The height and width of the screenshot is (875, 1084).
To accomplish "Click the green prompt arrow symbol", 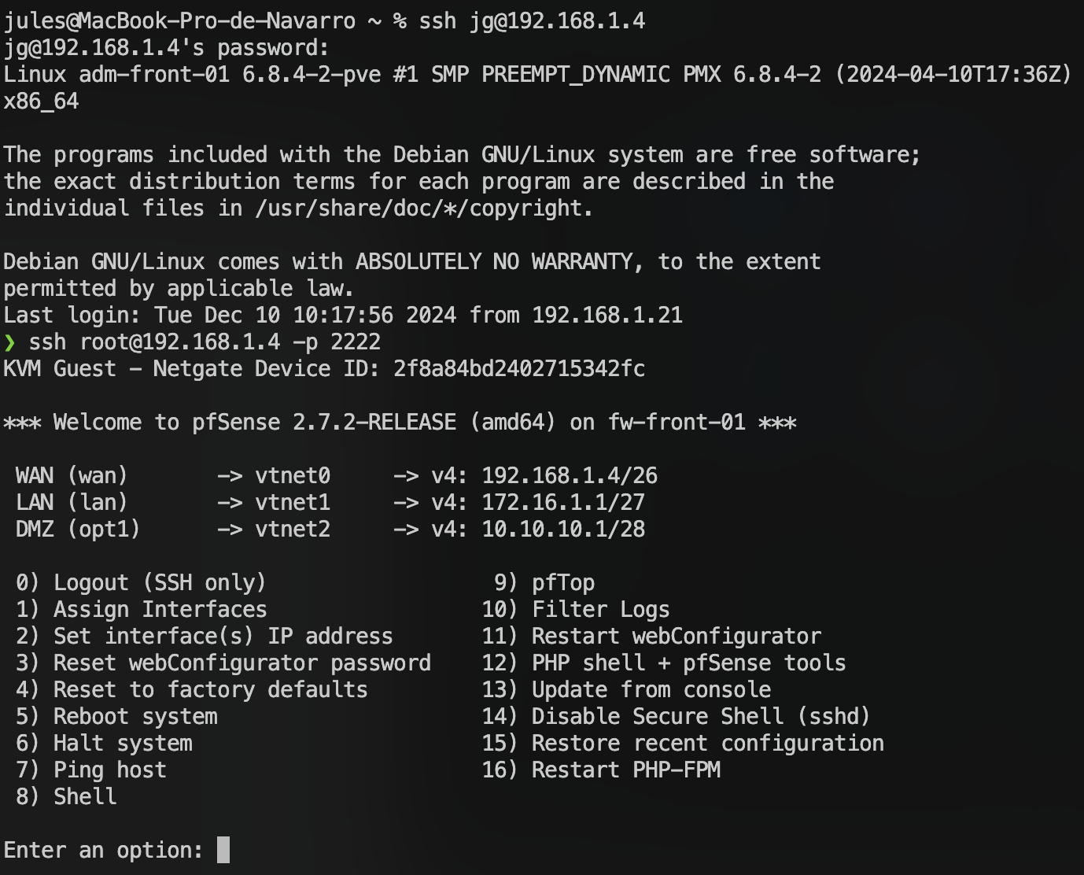I will tap(9, 342).
